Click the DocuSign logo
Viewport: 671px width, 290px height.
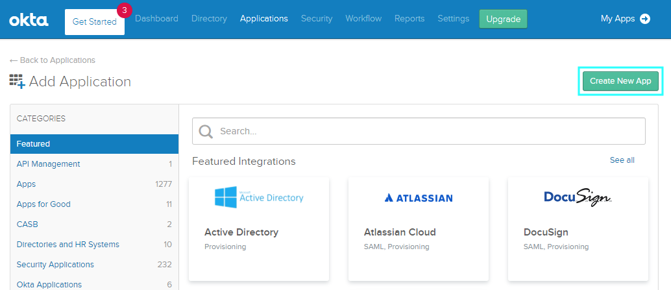pyautogui.click(x=578, y=197)
